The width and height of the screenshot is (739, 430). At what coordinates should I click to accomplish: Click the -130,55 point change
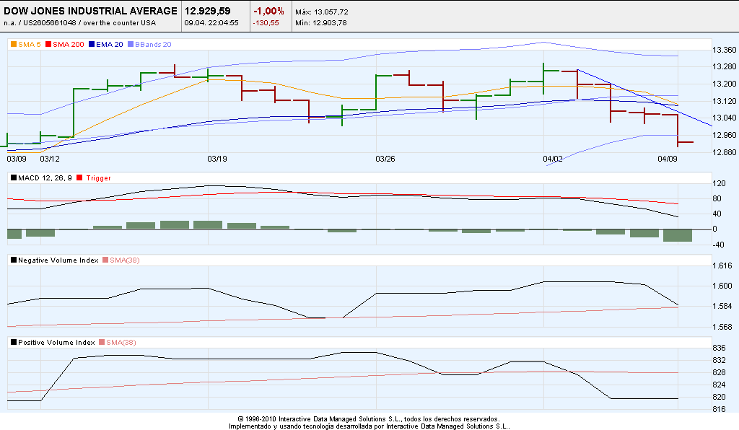(266, 22)
